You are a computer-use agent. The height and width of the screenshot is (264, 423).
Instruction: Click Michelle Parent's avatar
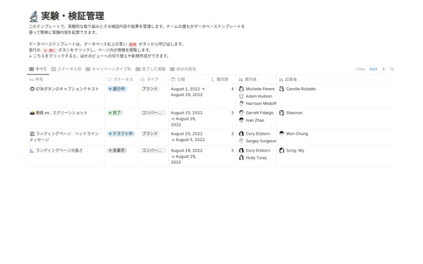point(241,89)
